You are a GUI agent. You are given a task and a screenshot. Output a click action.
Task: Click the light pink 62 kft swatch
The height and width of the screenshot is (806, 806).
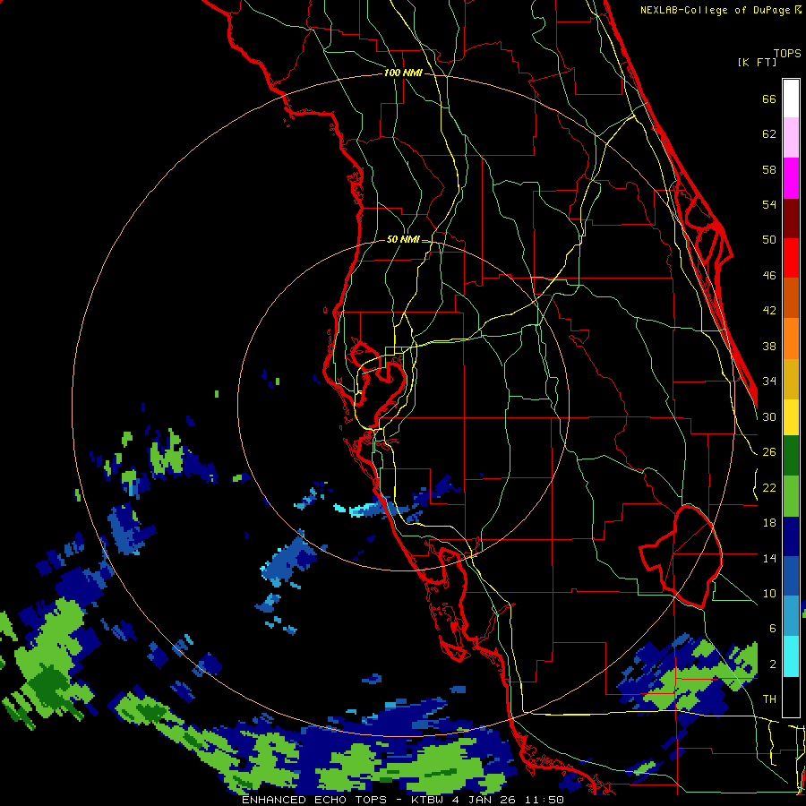[x=791, y=137]
